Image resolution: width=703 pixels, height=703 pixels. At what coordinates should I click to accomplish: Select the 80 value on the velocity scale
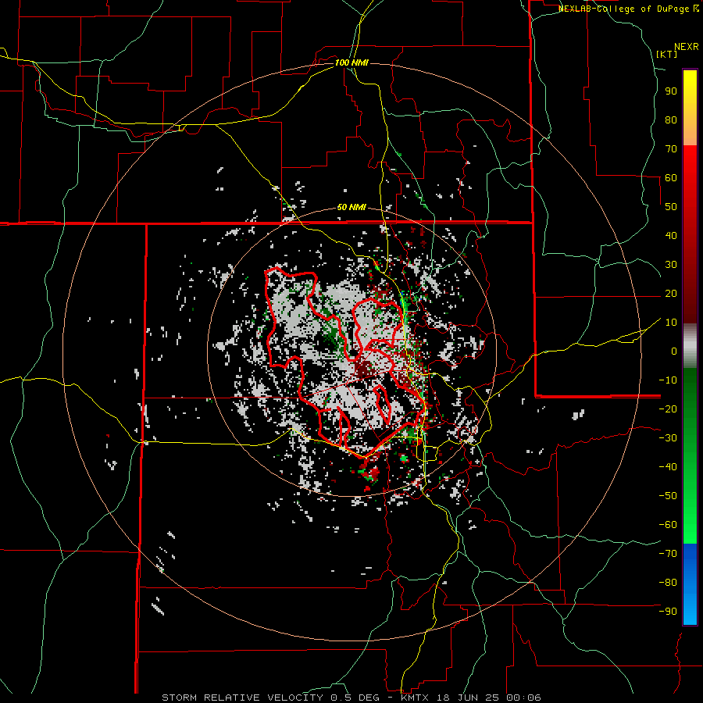click(671, 120)
